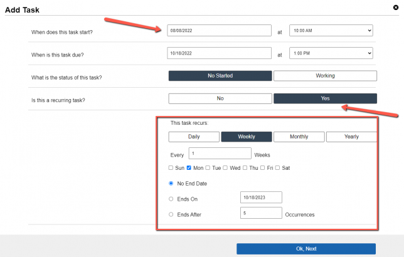
Task: Open the start time dropdown
Action: click(x=331, y=30)
